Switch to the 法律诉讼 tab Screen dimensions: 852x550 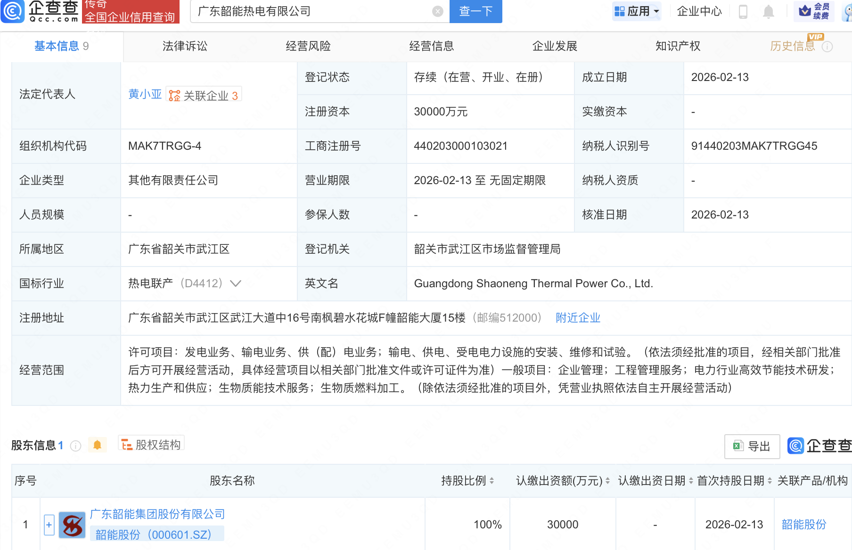[184, 46]
